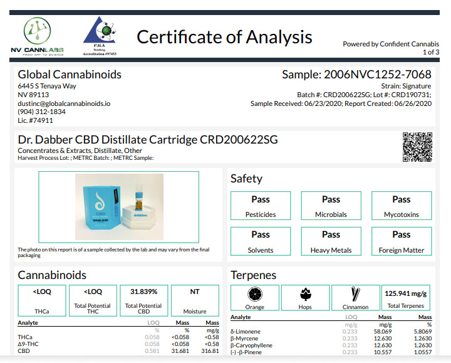Click the QR code image
Screen dimensions: 451x363
tap(417, 147)
